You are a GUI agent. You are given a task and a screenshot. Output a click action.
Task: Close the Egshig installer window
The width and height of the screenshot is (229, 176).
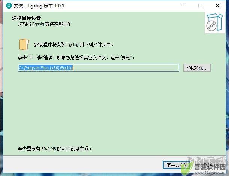click(217, 6)
